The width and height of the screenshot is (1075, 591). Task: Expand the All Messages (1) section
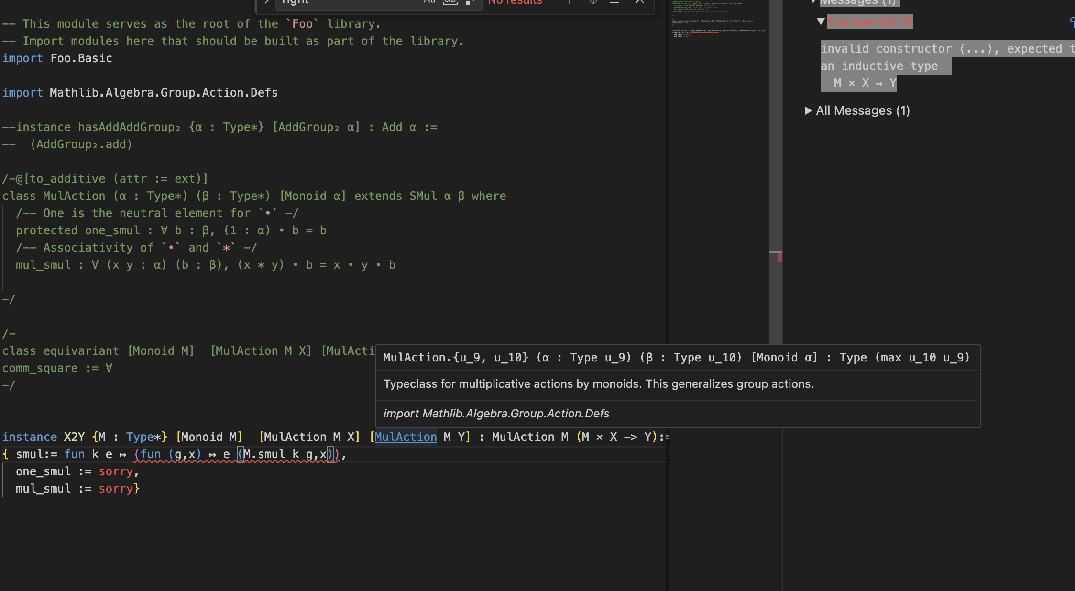click(x=808, y=110)
